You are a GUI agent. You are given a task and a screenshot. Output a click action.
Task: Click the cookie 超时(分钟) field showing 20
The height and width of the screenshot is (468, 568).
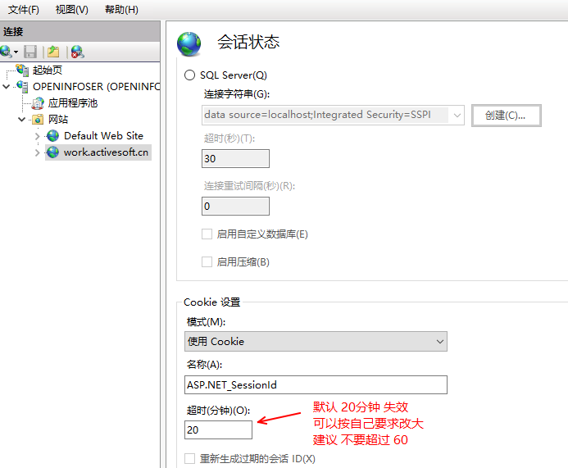(x=218, y=429)
